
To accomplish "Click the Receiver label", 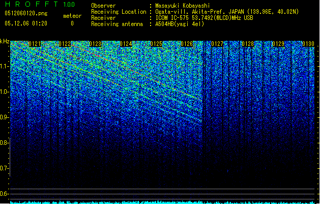I will click(x=103, y=18).
